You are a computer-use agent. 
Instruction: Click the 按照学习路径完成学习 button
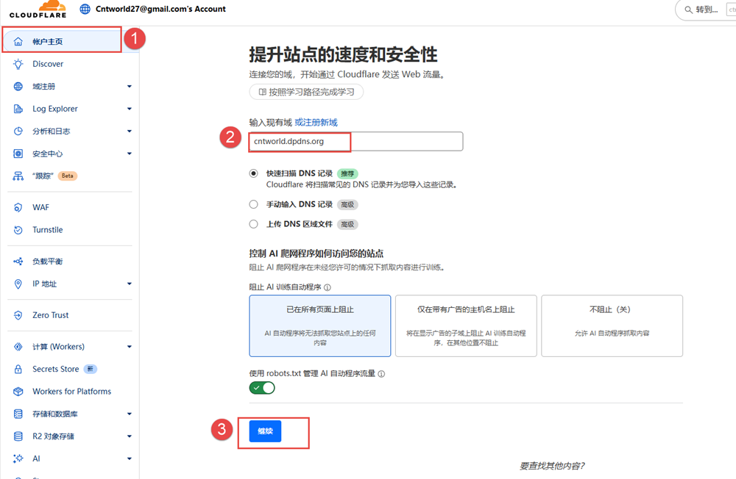(306, 92)
